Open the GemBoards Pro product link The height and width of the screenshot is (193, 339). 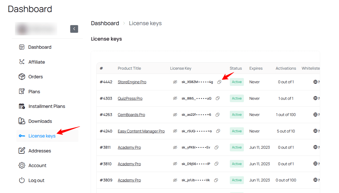(131, 115)
